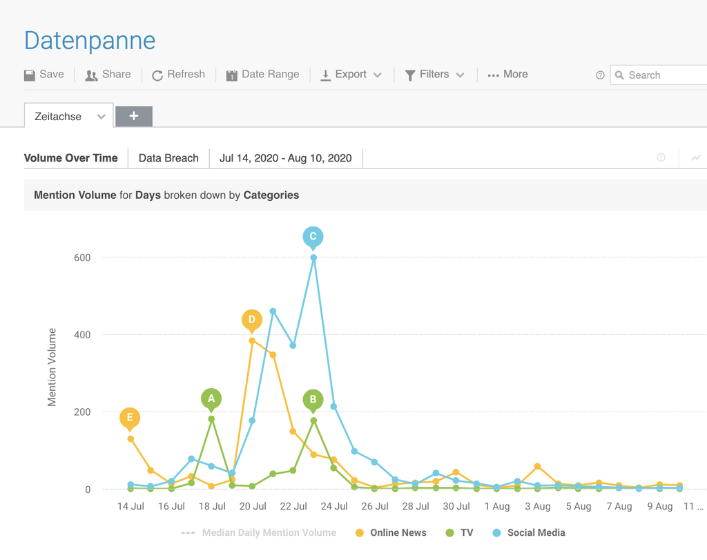Viewport: 707px width, 560px height.
Task: Open the Date Range calendar icon
Action: pos(231,75)
